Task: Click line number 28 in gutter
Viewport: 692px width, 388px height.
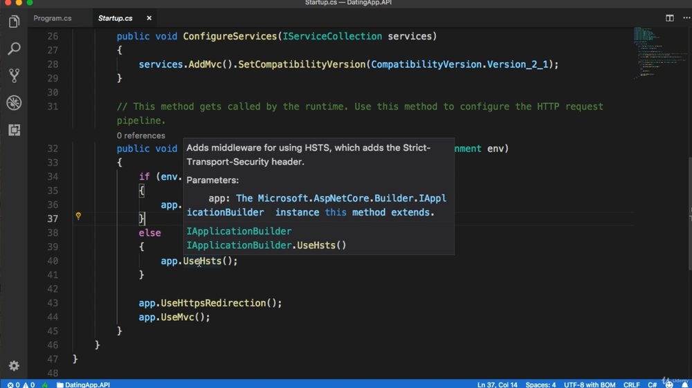Action: pyautogui.click(x=53, y=64)
